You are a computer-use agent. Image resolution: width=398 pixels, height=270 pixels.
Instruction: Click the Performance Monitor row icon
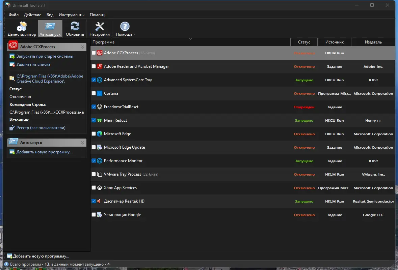tap(100, 161)
